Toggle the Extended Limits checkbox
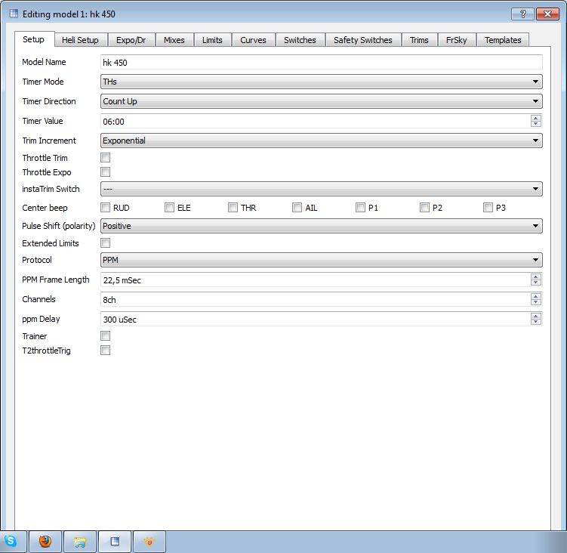This screenshot has width=567, height=553. 106,243
